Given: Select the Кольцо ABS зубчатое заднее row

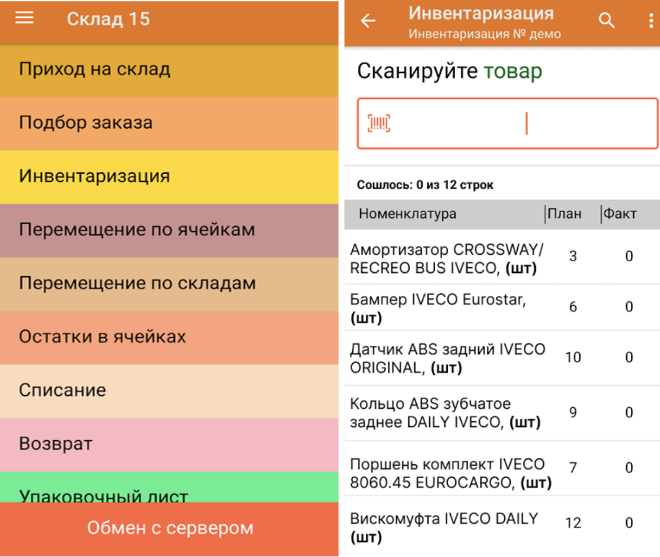Looking at the screenshot, I should click(502, 413).
